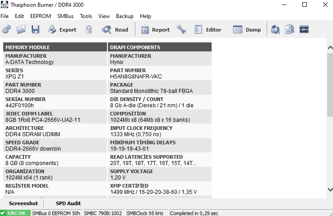Screen dimensions: 333x216
Task: Click the padlock icon in toolbar
Action: click(88, 30)
